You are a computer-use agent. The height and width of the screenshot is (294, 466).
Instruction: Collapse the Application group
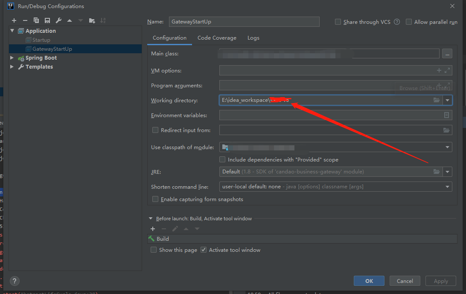click(x=12, y=30)
